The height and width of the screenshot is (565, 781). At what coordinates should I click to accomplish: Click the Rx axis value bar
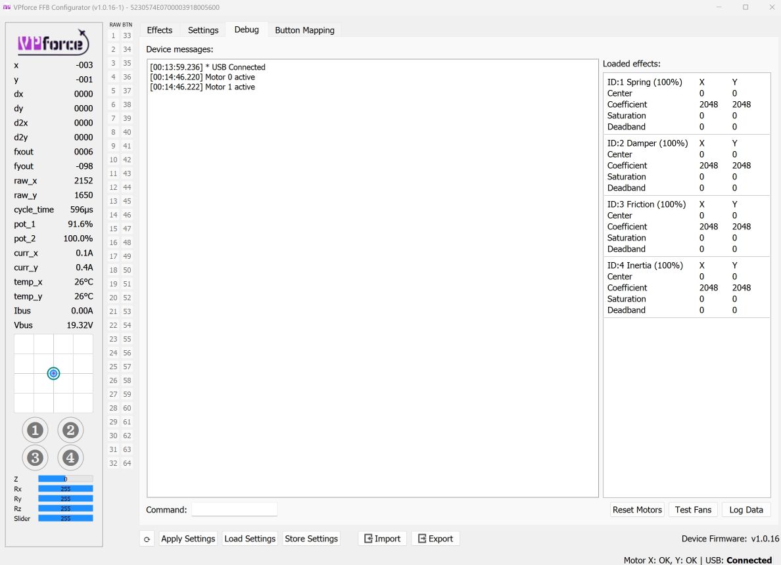[x=66, y=489]
